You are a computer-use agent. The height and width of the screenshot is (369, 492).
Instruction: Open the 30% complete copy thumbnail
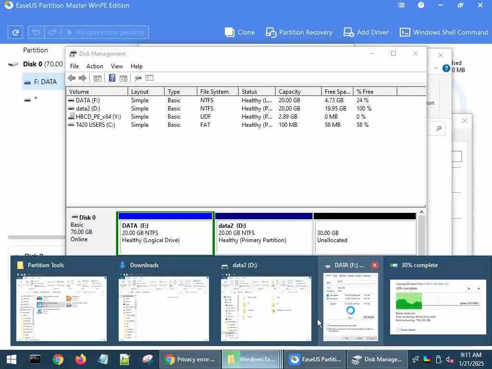pos(438,301)
